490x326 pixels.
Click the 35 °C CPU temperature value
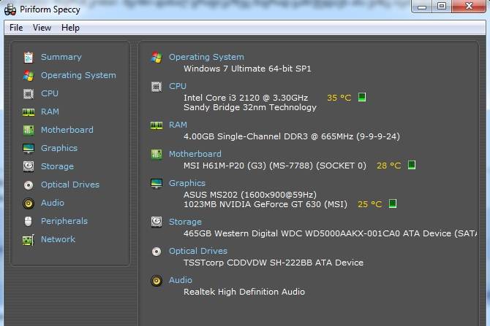pyautogui.click(x=339, y=98)
